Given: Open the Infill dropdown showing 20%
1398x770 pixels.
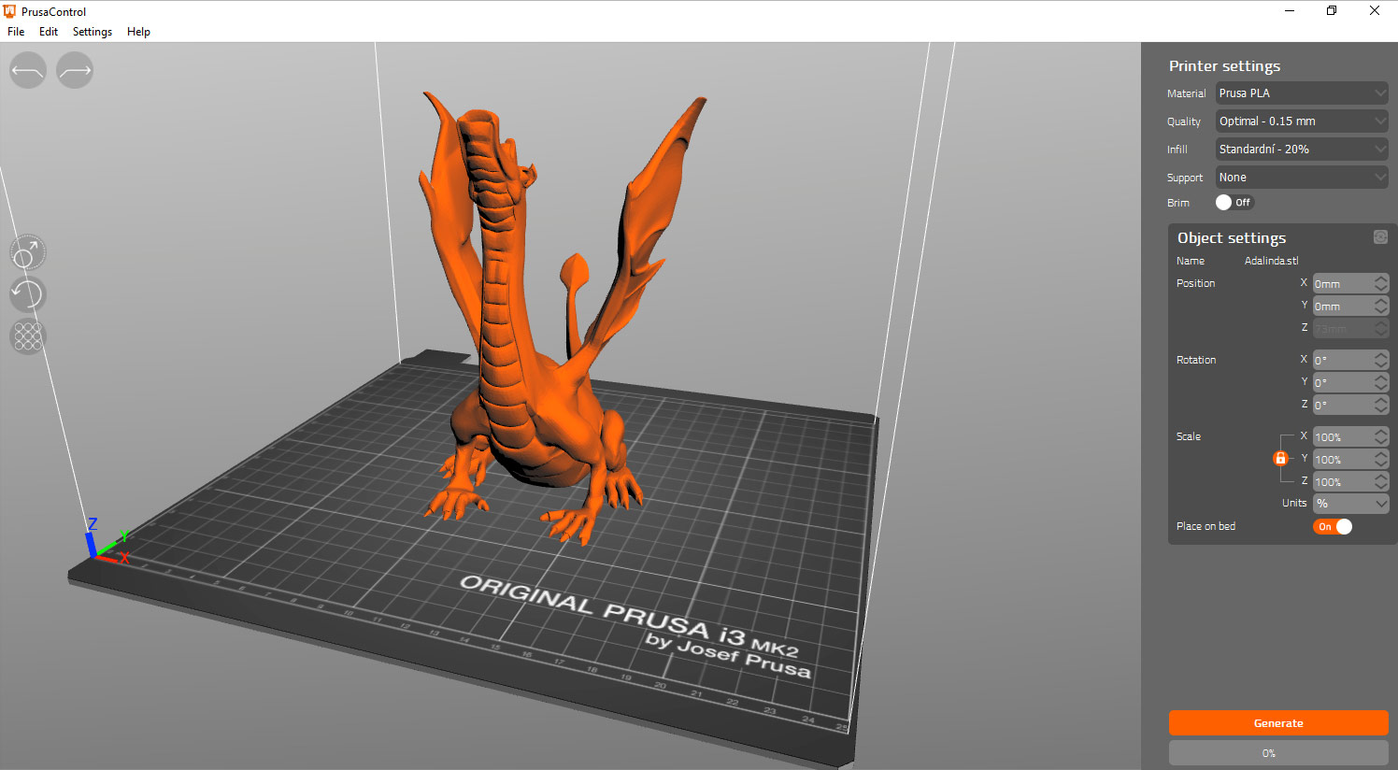Looking at the screenshot, I should (1302, 149).
